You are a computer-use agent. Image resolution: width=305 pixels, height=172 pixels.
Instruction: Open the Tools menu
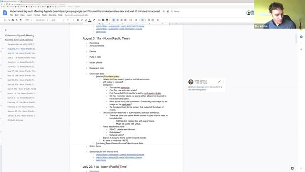click(x=44, y=15)
